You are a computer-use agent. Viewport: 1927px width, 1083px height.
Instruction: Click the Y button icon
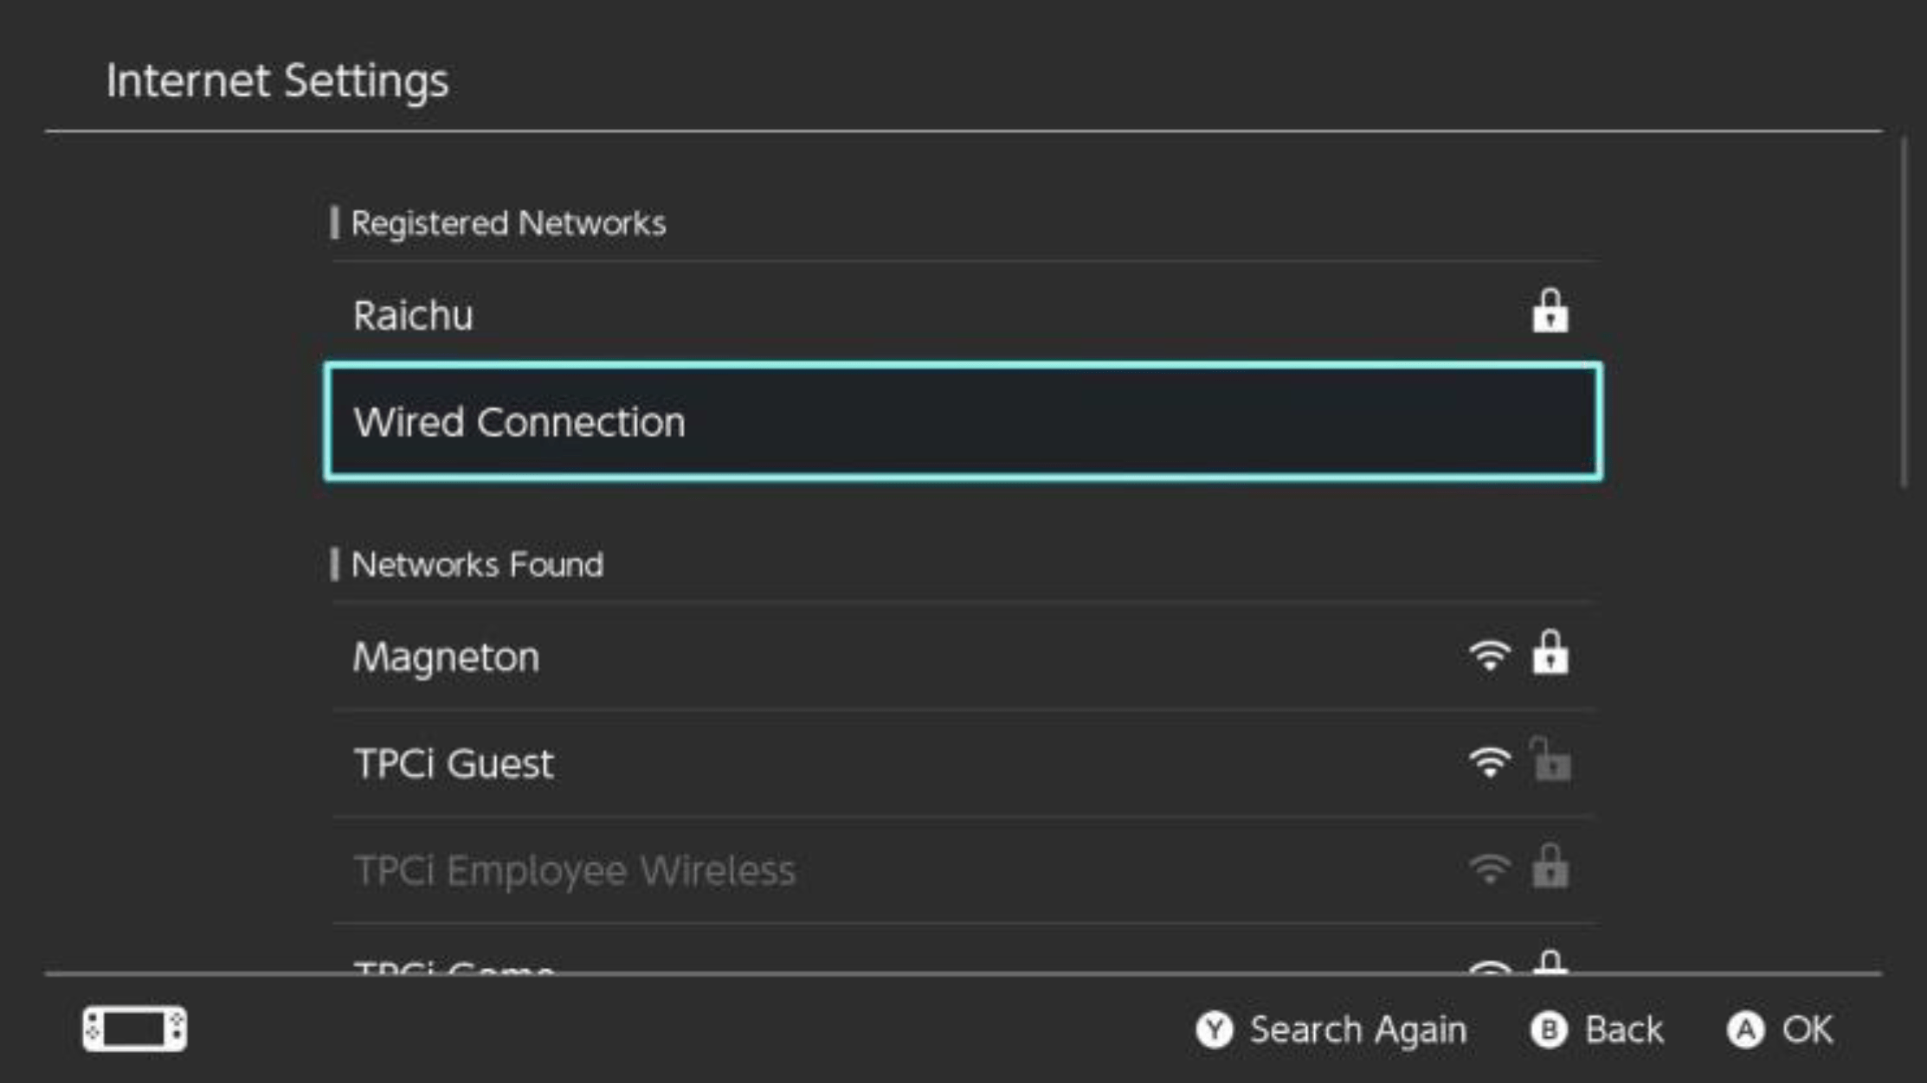[1214, 1029]
